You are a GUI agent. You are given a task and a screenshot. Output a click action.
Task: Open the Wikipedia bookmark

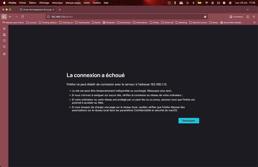(x=109, y=22)
